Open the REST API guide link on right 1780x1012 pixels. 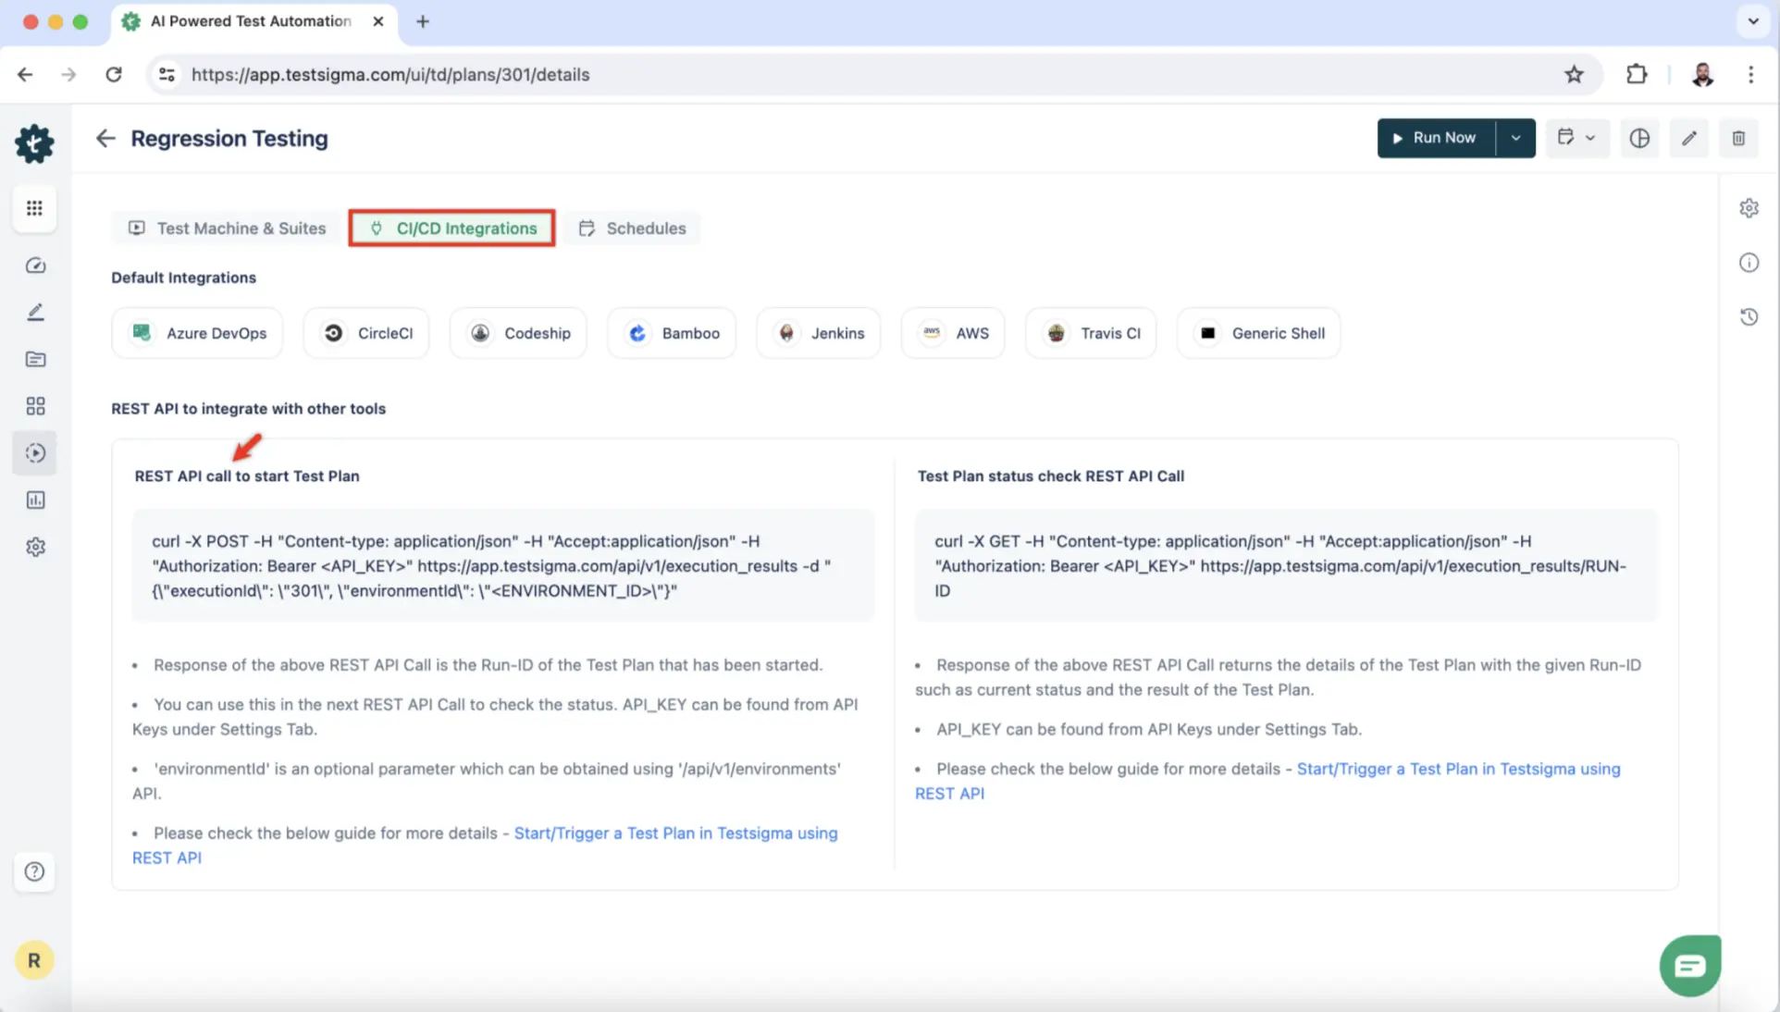pos(1457,769)
